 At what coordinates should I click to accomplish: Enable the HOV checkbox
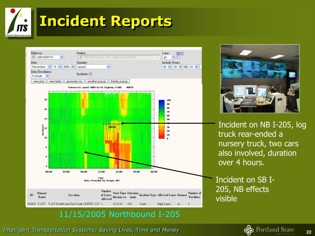179,57
